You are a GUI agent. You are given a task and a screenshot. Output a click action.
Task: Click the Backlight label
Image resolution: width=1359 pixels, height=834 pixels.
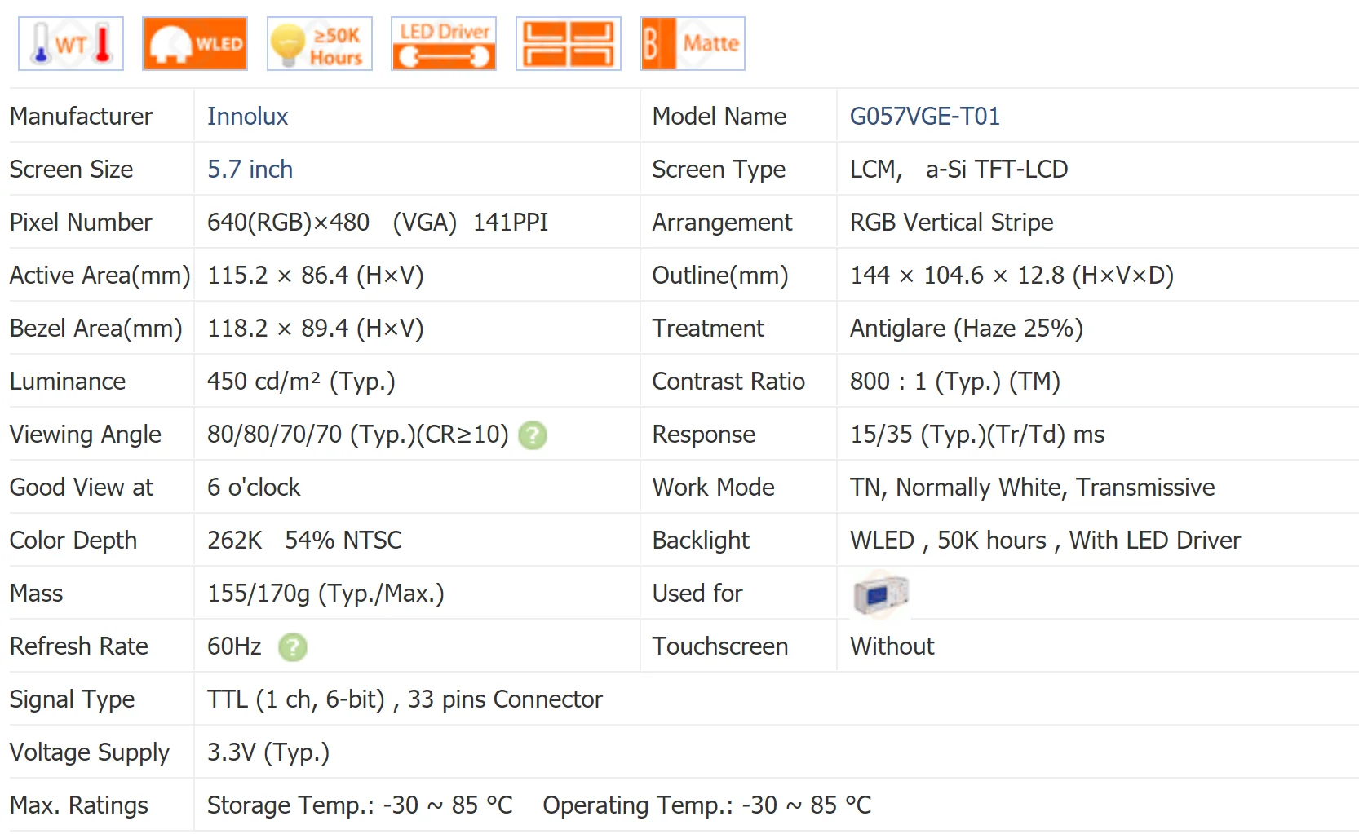pyautogui.click(x=701, y=541)
